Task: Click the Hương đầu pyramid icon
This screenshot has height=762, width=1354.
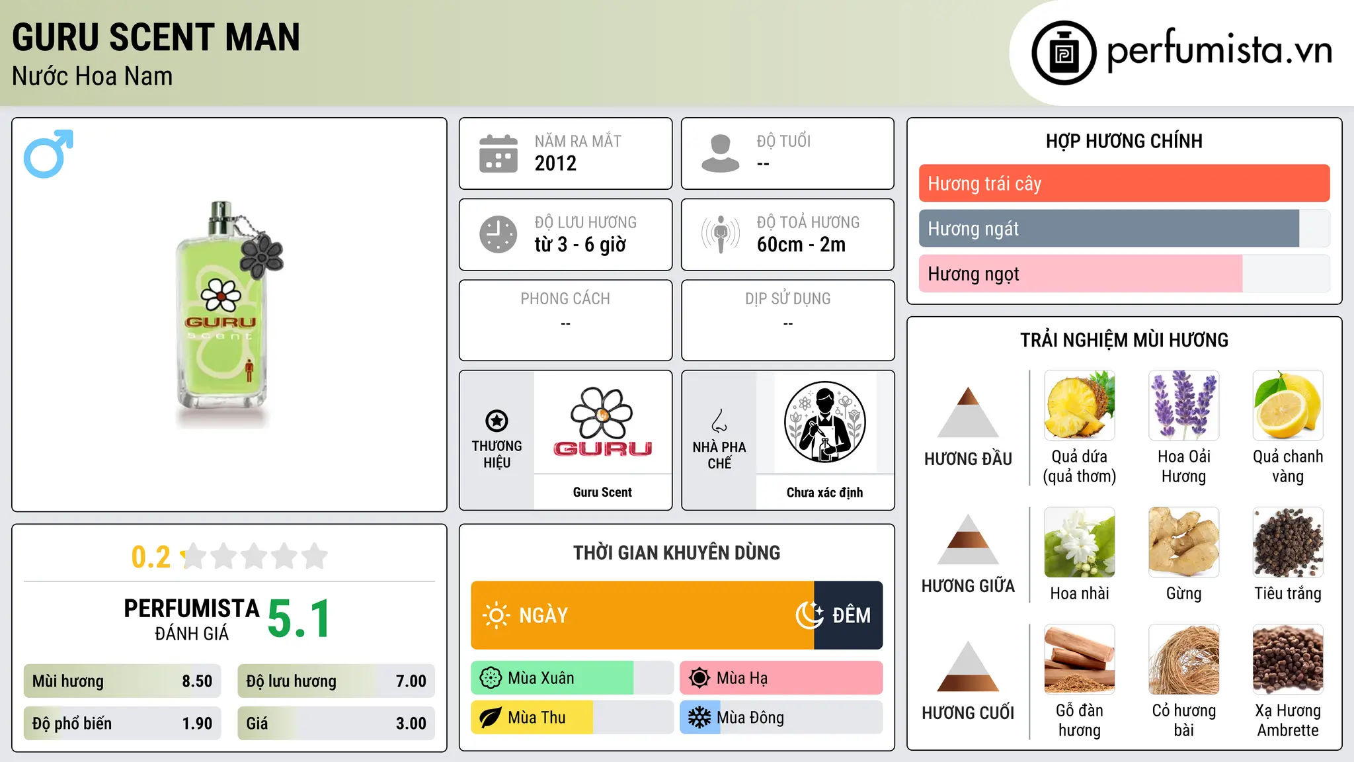Action: 968,412
